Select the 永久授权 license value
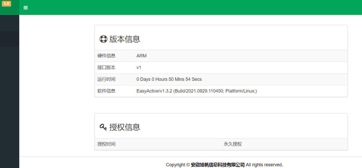Screen dimensions: 362x168 click(x=232, y=144)
